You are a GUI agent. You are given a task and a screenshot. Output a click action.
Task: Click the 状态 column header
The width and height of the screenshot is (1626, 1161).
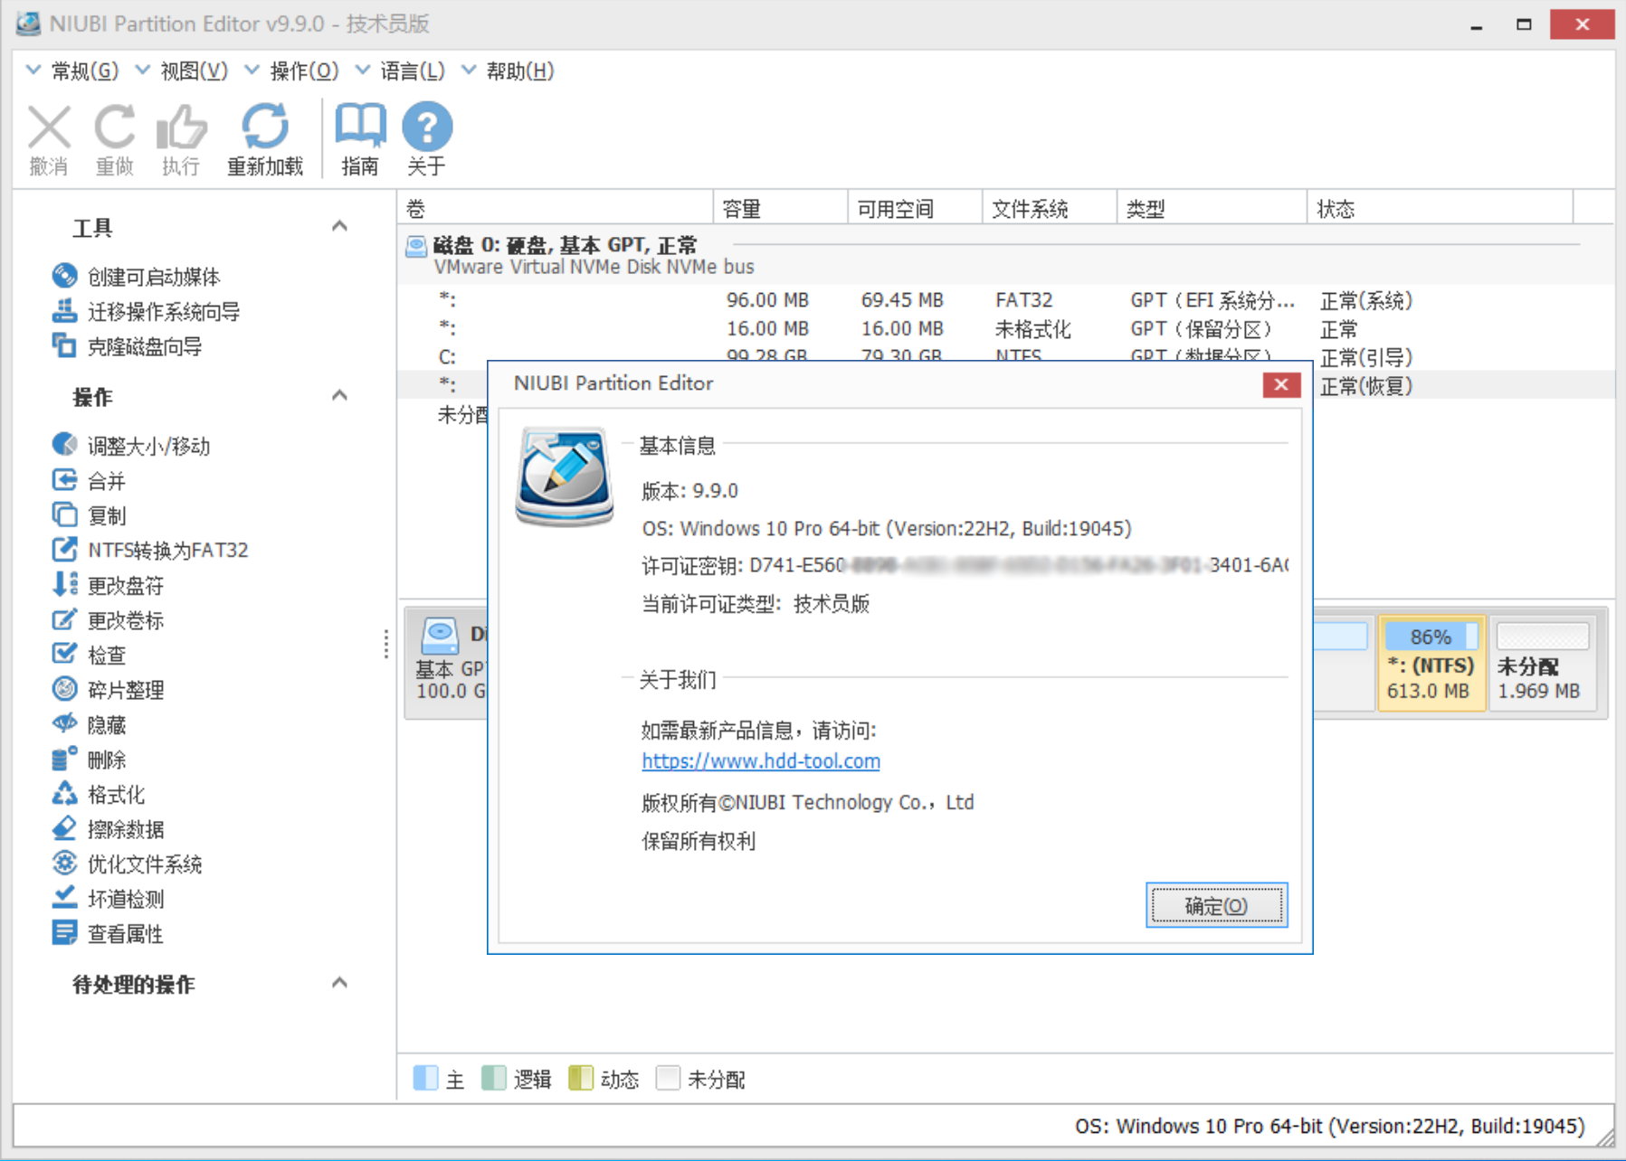(x=1441, y=209)
